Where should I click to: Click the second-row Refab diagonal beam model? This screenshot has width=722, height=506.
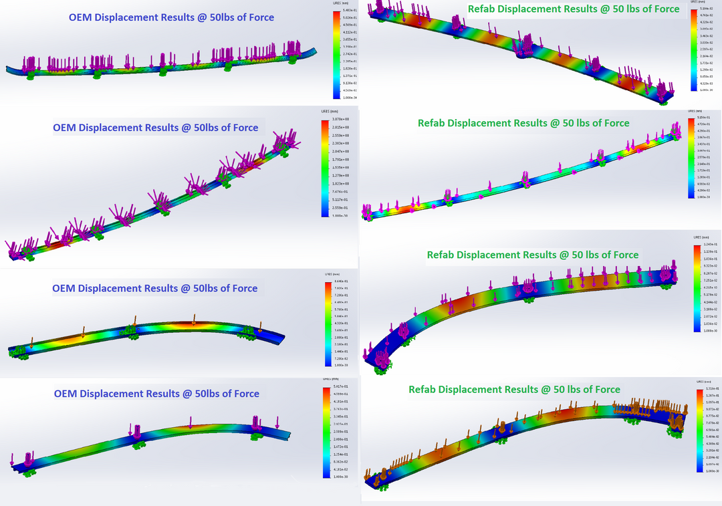(x=521, y=180)
